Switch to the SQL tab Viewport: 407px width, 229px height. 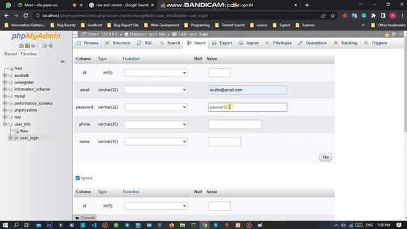point(145,43)
